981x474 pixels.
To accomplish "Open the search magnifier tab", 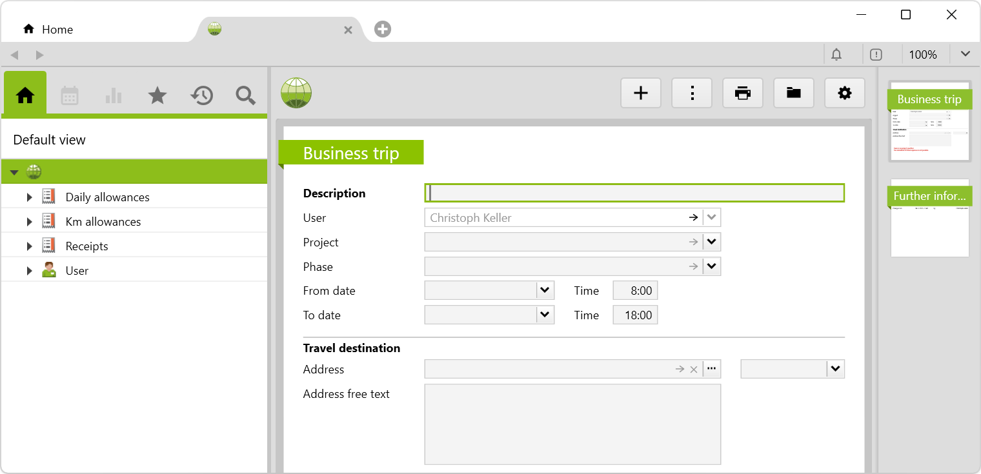I will 245,96.
